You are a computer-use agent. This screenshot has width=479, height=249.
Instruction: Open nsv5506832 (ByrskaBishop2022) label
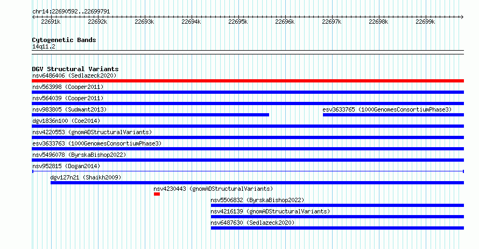(257, 200)
